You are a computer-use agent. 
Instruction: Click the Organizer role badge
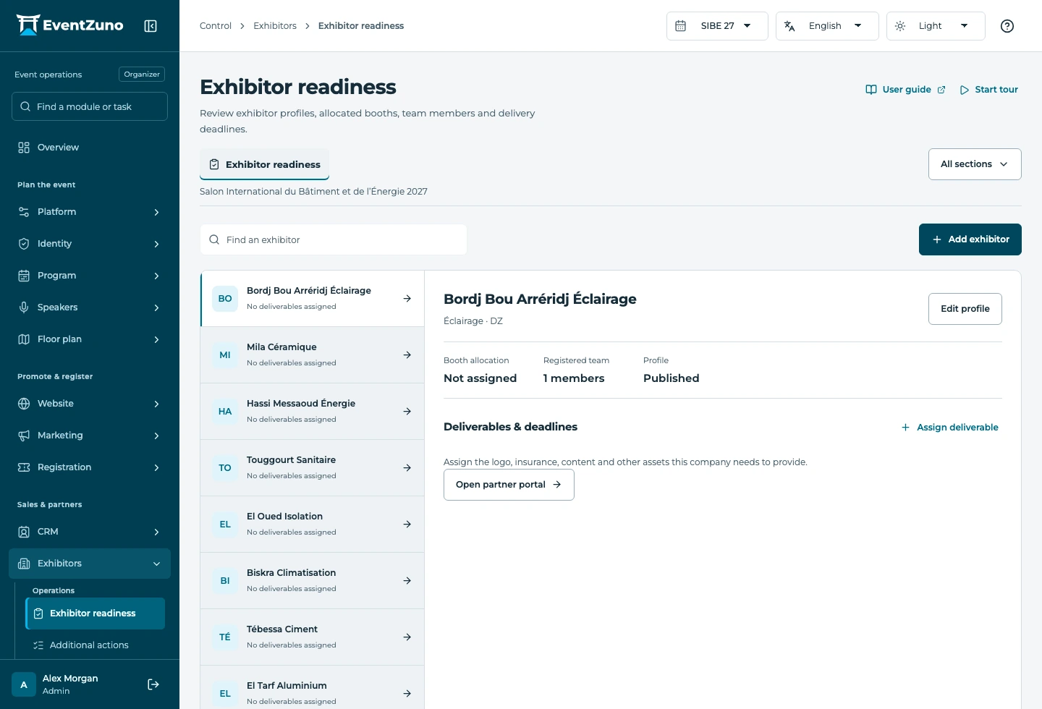pos(142,75)
